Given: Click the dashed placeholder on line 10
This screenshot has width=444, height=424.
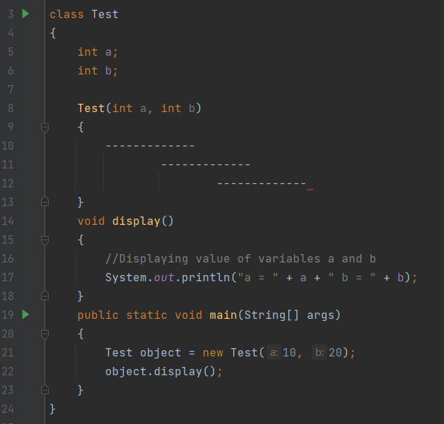Looking at the screenshot, I should coord(150,146).
